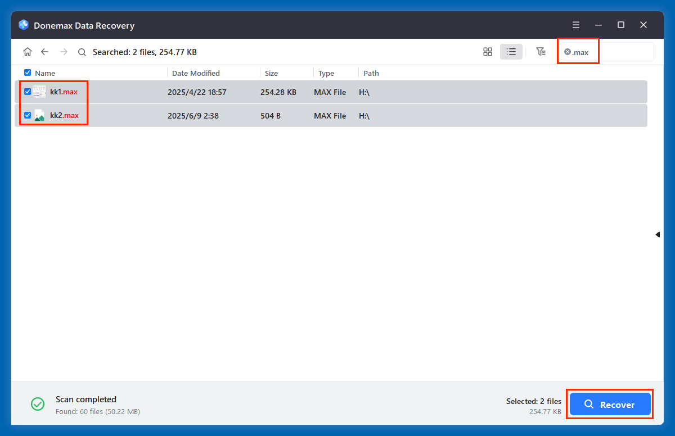
Task: Toggle the select-all checkbox beside Name
Action: [x=27, y=72]
